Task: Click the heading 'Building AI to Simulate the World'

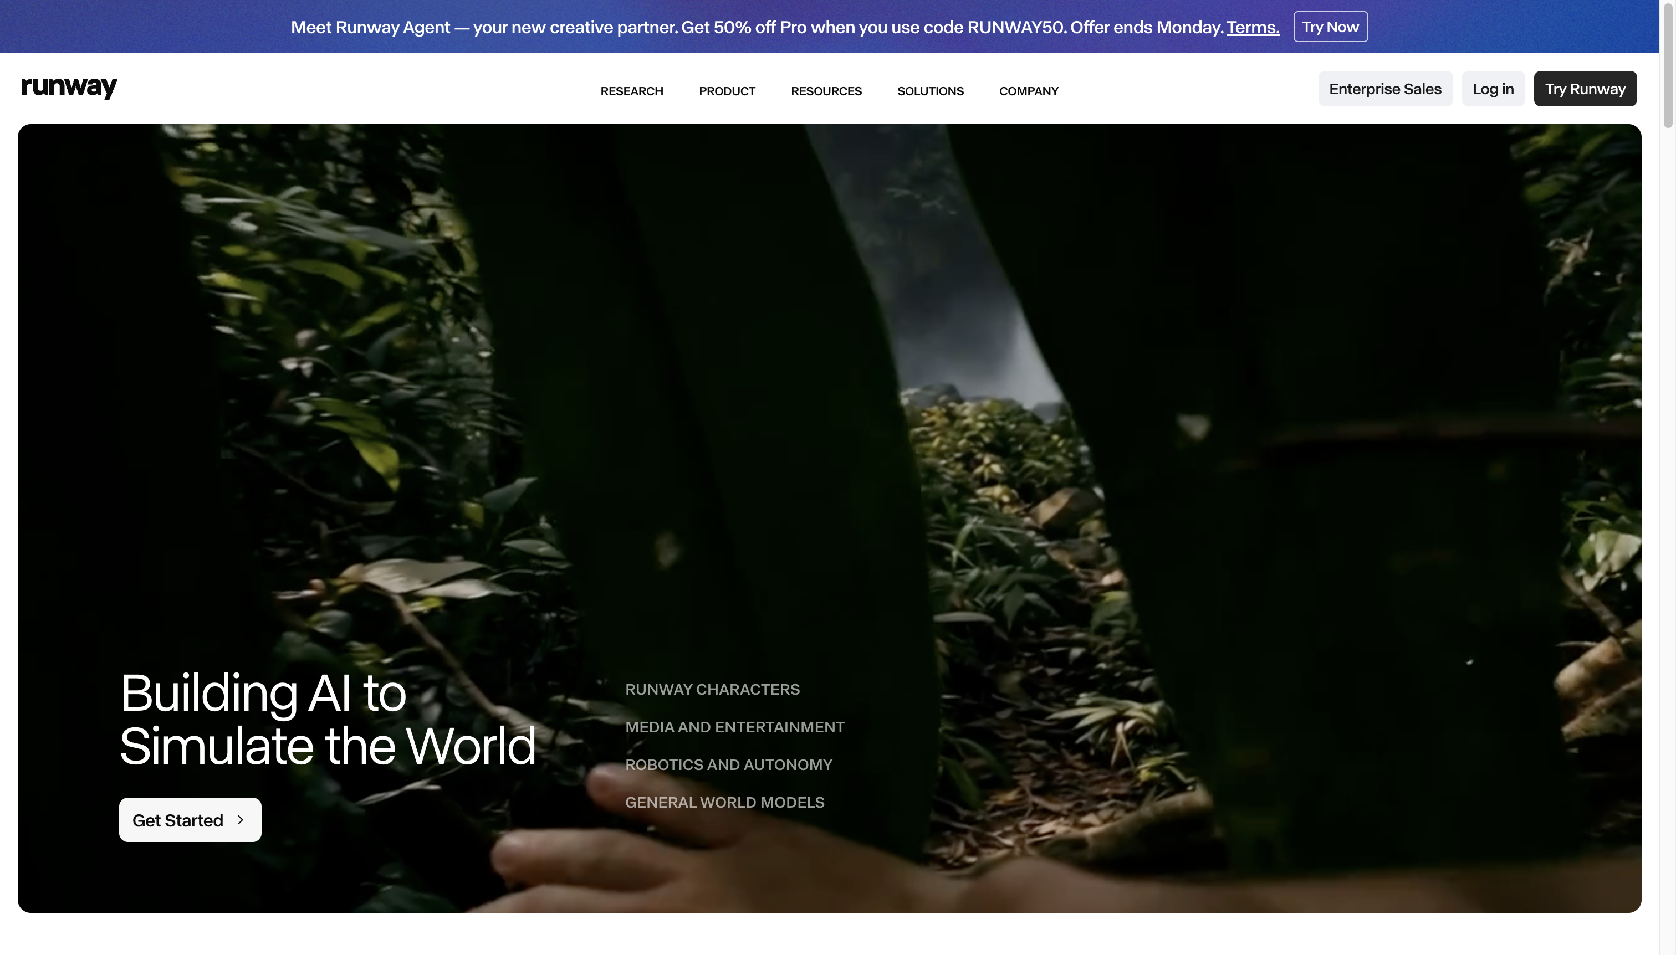Action: [328, 719]
